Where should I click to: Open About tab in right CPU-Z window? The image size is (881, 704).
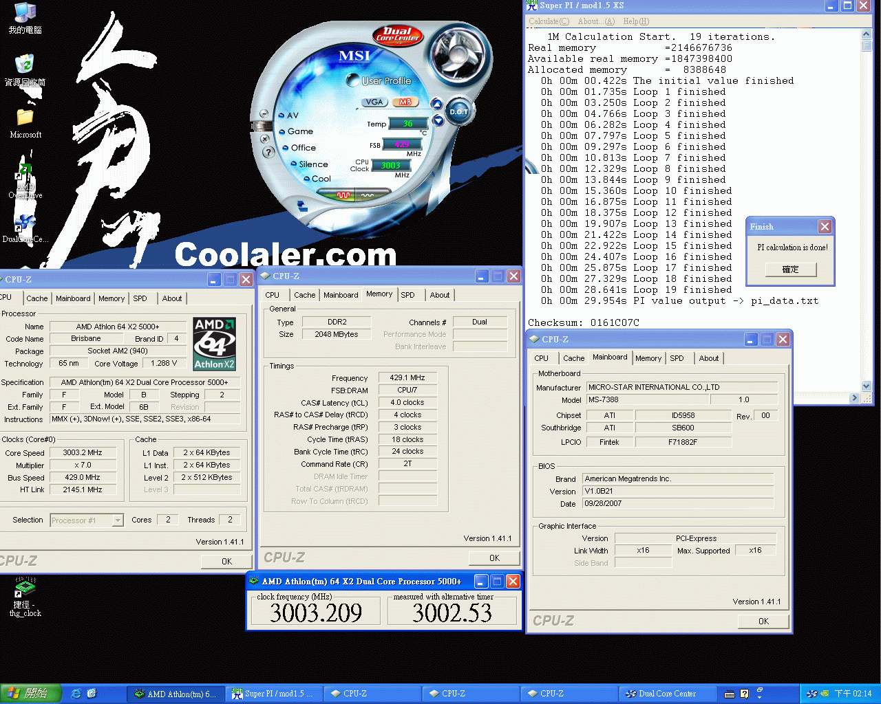[709, 358]
